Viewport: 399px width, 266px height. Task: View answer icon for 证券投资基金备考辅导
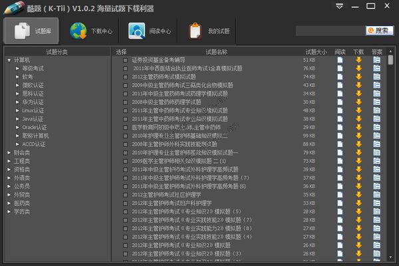[x=377, y=60]
